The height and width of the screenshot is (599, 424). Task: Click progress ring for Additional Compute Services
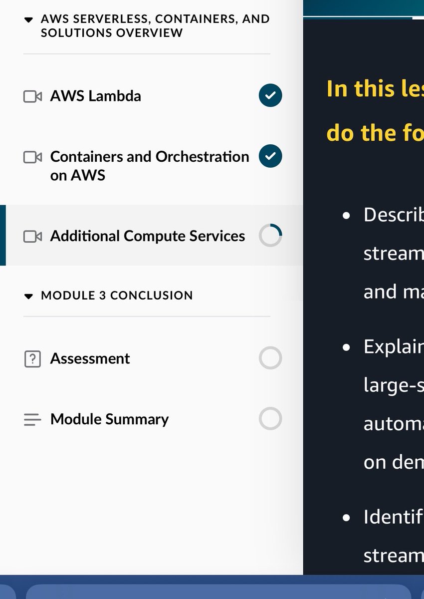point(270,235)
